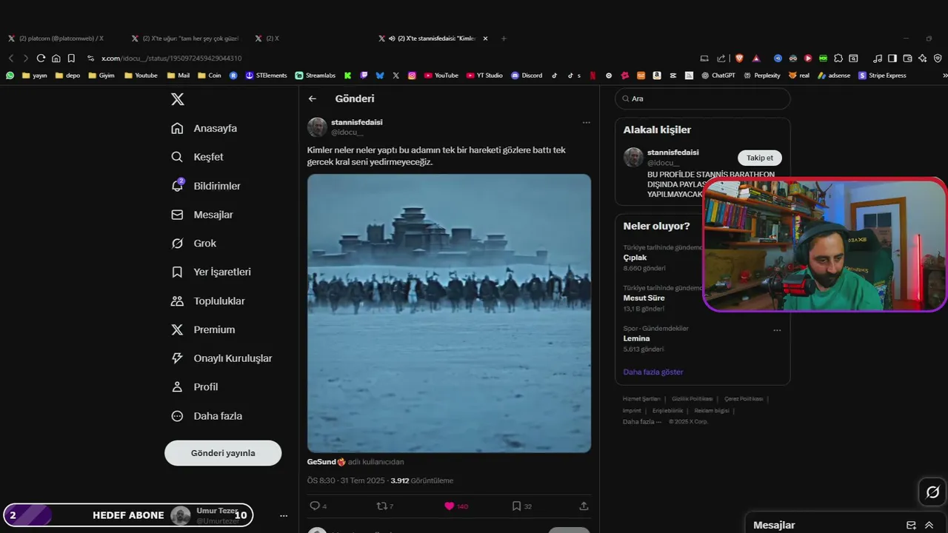
Task: Open Grok in the sidebar
Action: 193,244
